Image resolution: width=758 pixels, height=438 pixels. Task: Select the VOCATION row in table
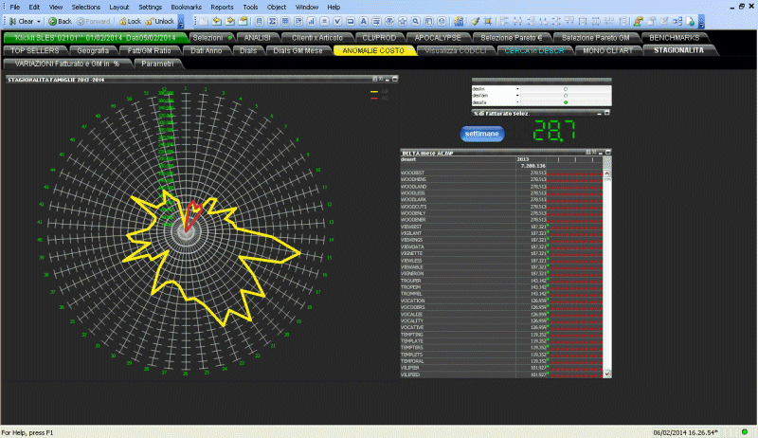point(501,301)
